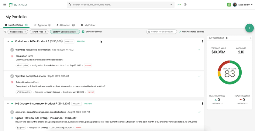
Task: Mark Escalation form notification as read checkmark
Action: (x=199, y=50)
